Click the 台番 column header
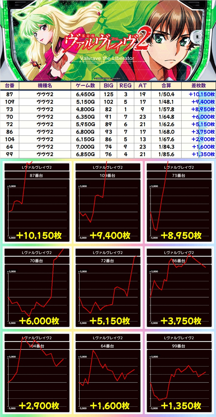Screen dimensions: 216x417 click(x=10, y=86)
